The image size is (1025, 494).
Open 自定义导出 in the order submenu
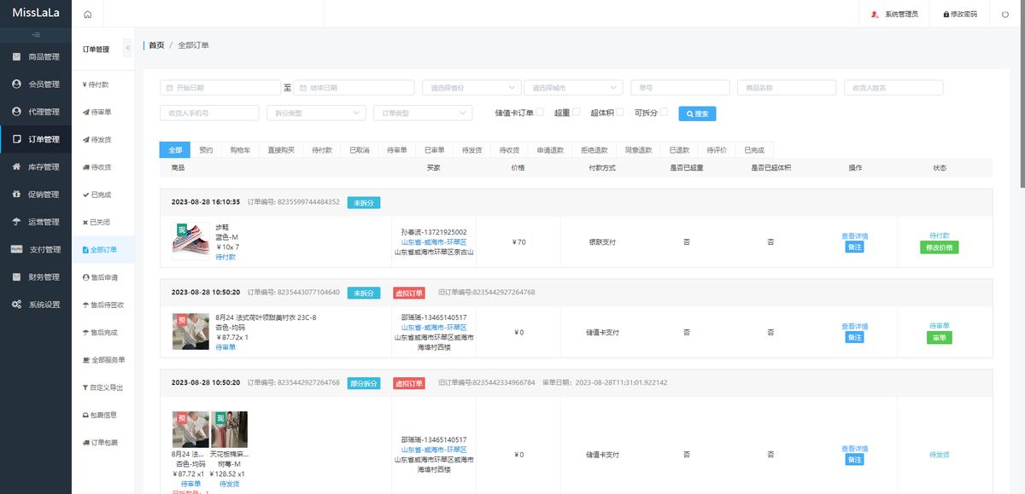(x=102, y=387)
